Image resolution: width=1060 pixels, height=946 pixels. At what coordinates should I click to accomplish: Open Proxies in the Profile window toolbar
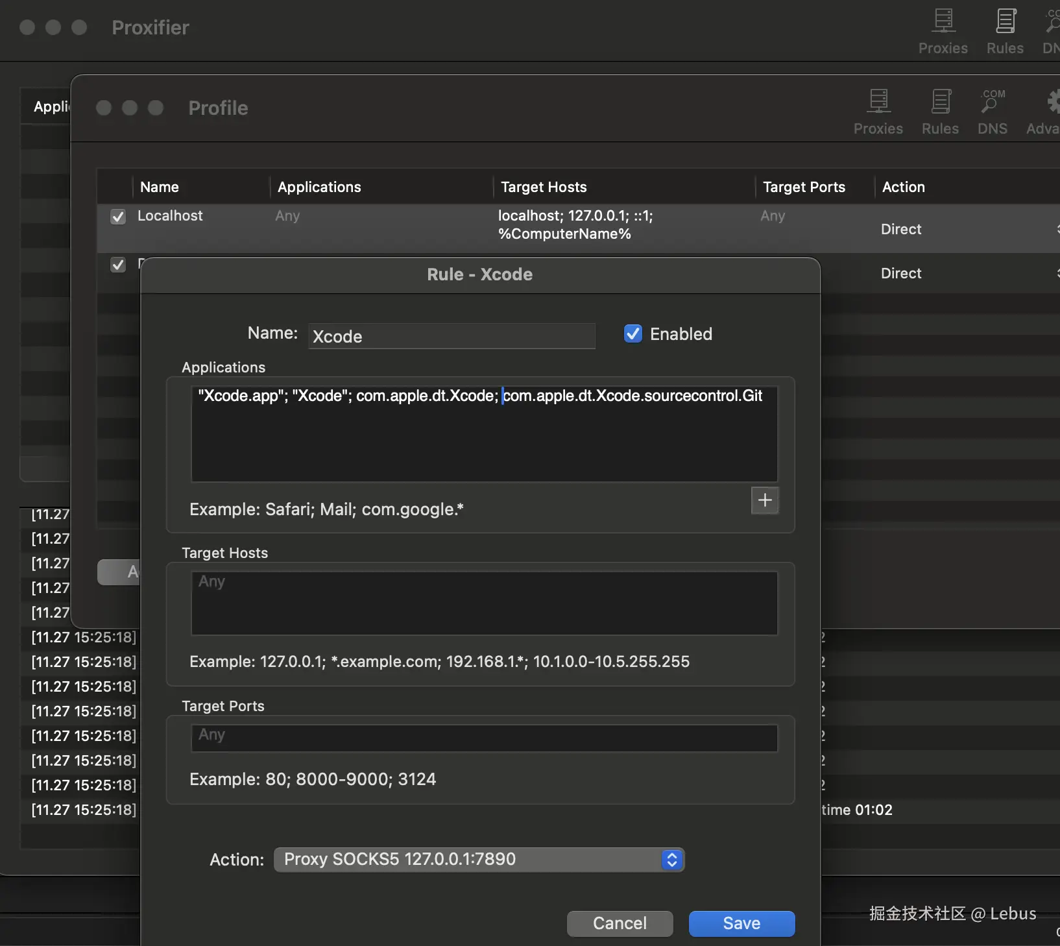pos(878,112)
